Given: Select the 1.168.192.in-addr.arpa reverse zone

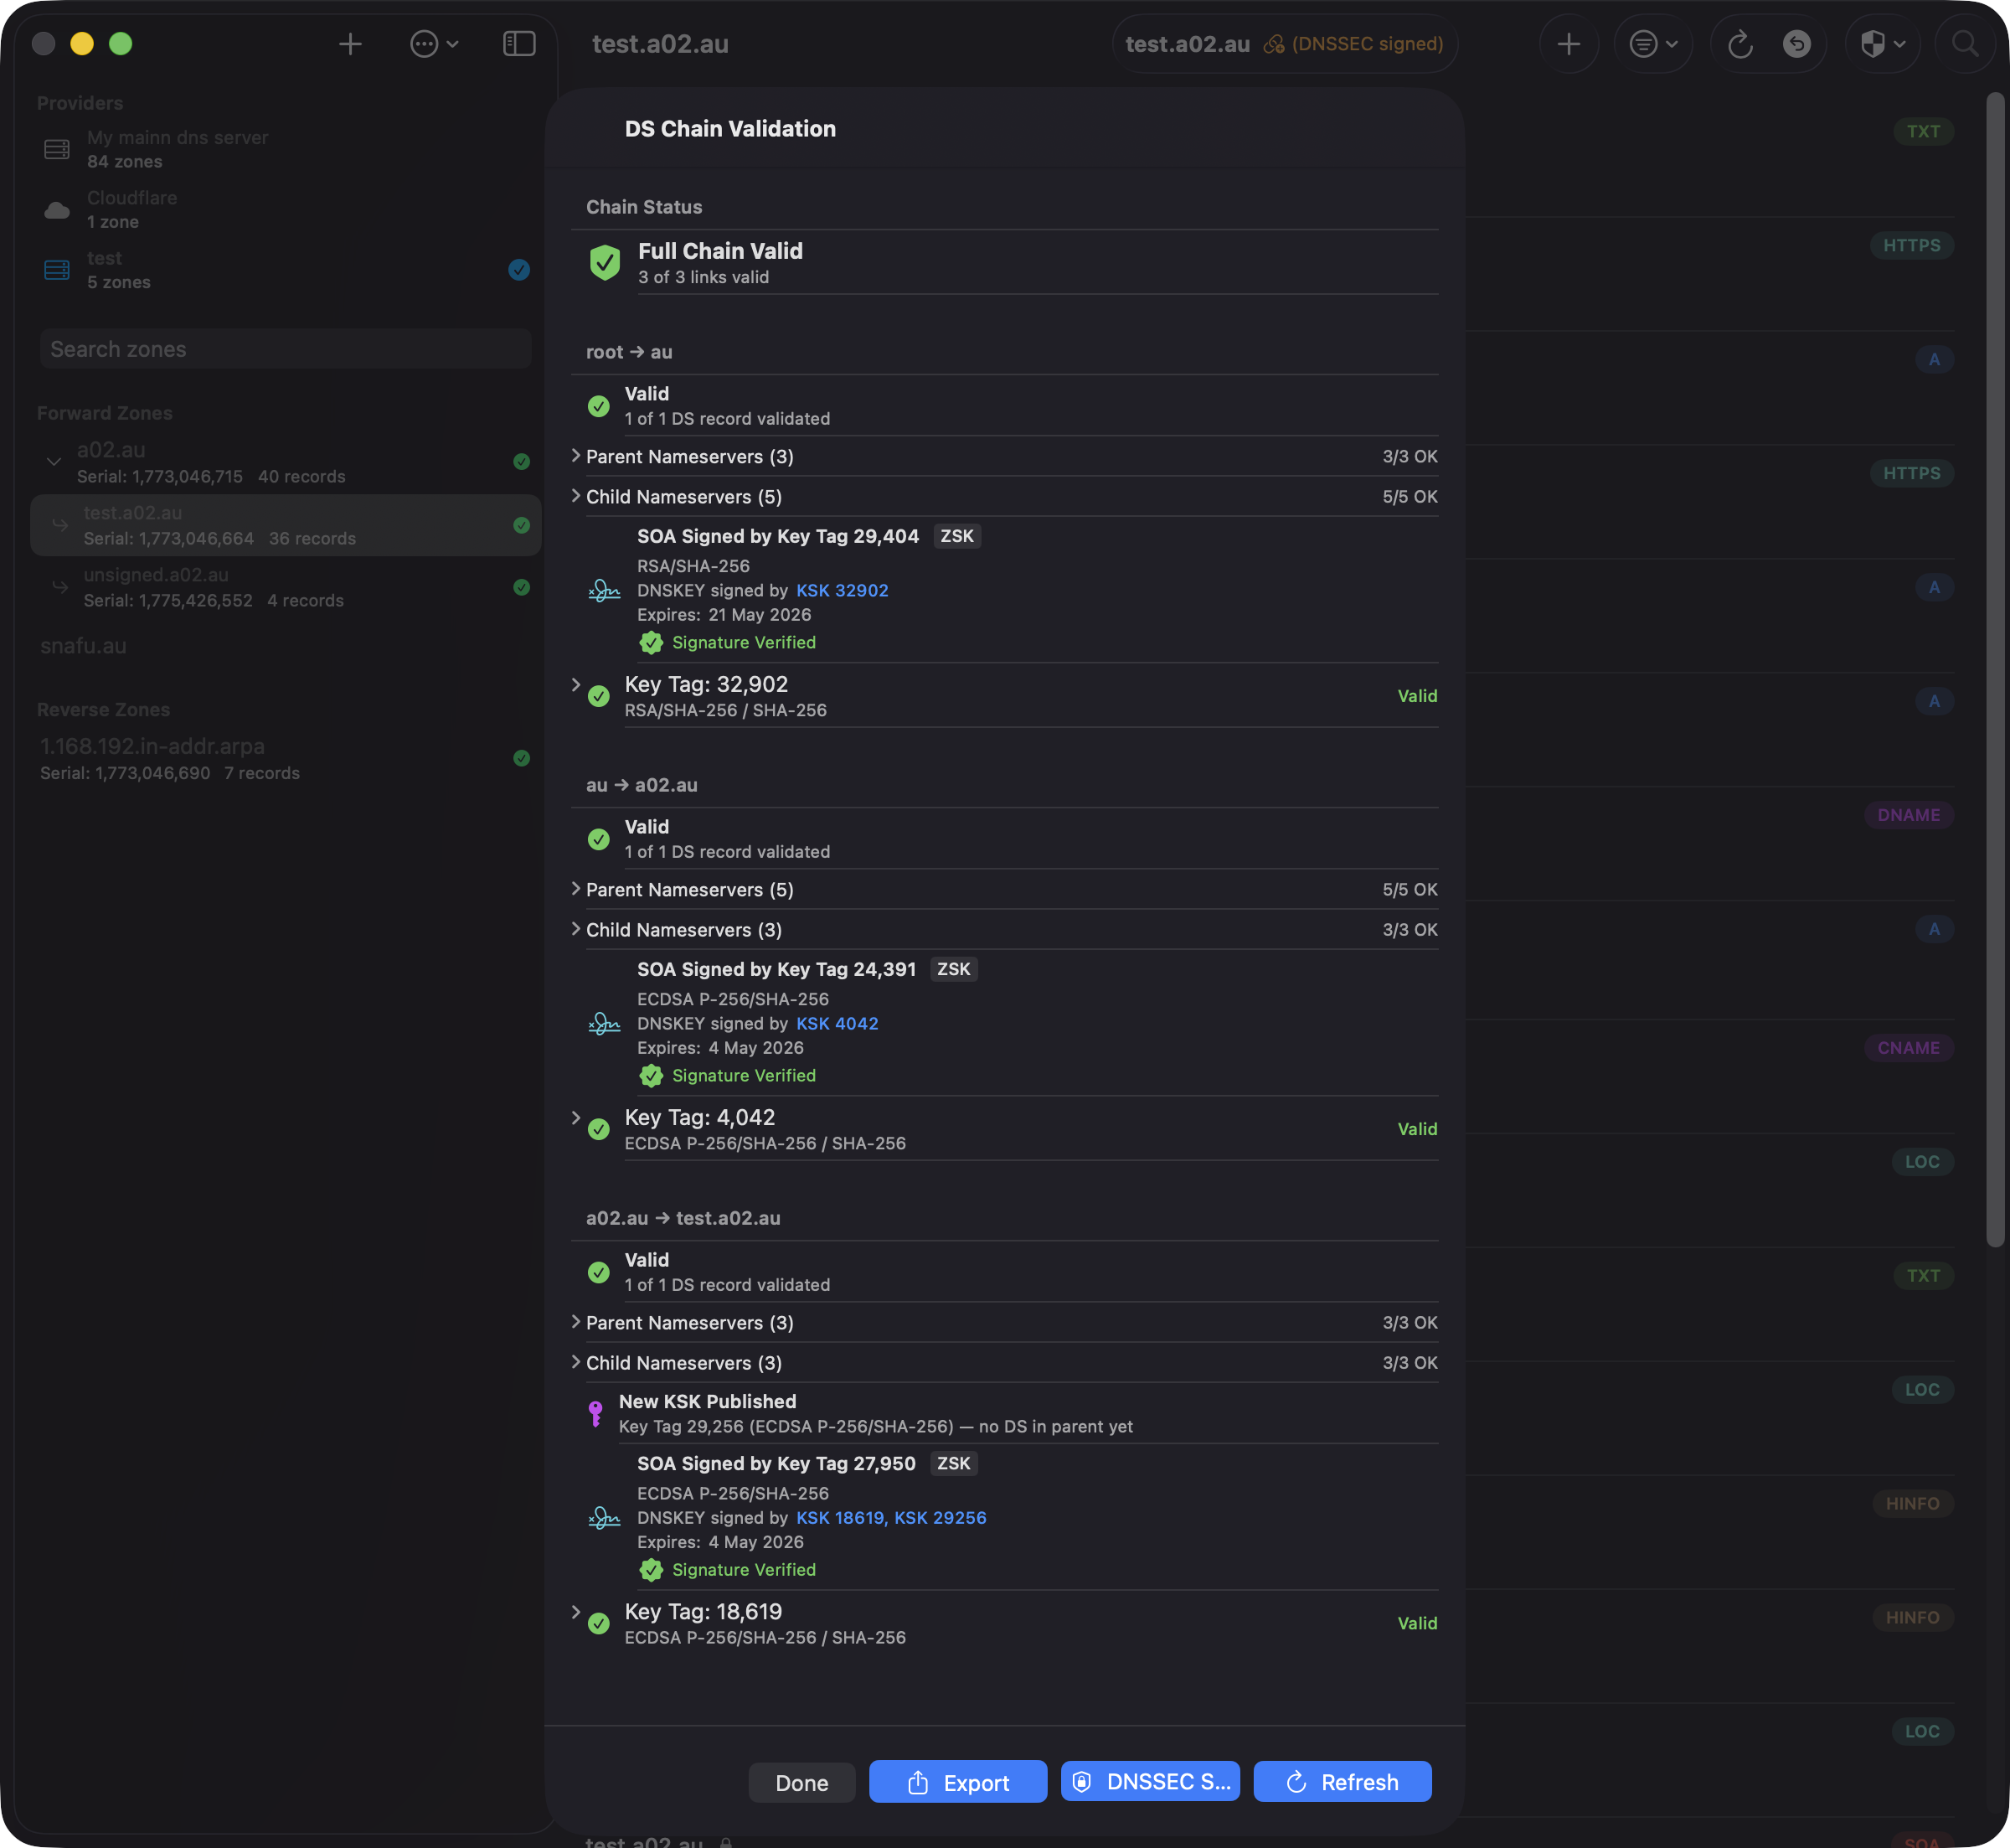Looking at the screenshot, I should [x=285, y=758].
